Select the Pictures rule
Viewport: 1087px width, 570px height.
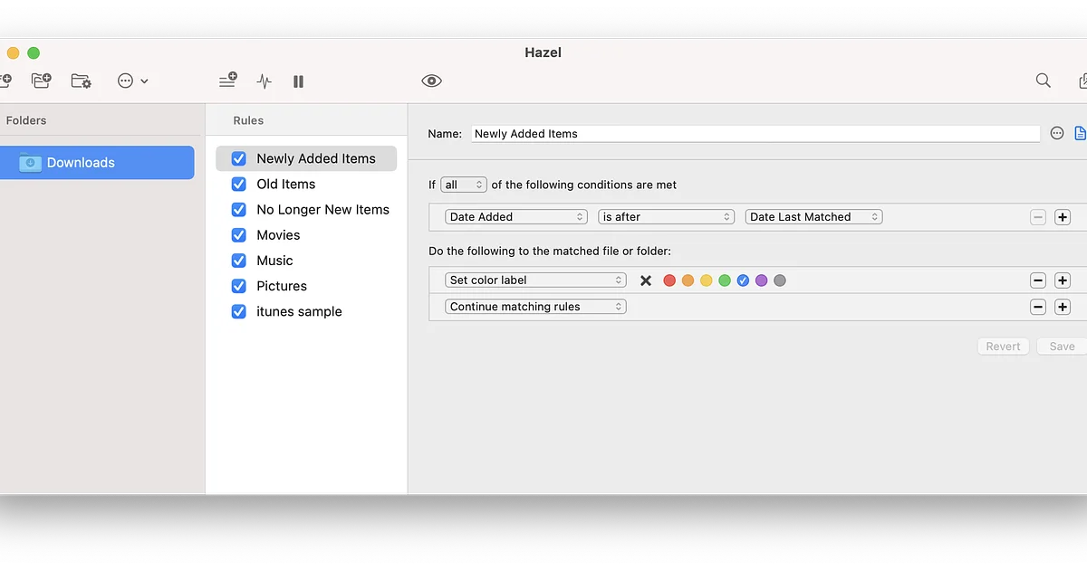[x=282, y=286]
